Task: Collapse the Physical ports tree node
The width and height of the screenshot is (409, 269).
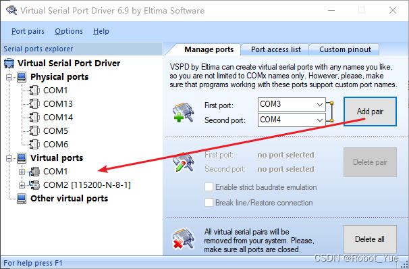Action: 9,77
